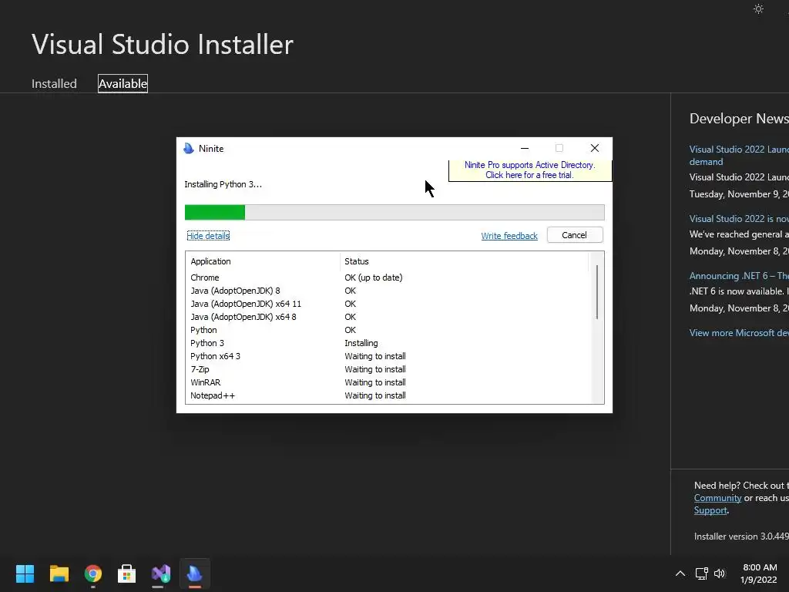The height and width of the screenshot is (592, 789).
Task: Select the Java (AdoptOpenJDK) x64 11 row
Action: [388, 304]
